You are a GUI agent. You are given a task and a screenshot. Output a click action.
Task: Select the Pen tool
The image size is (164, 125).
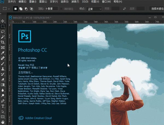pos(3,101)
